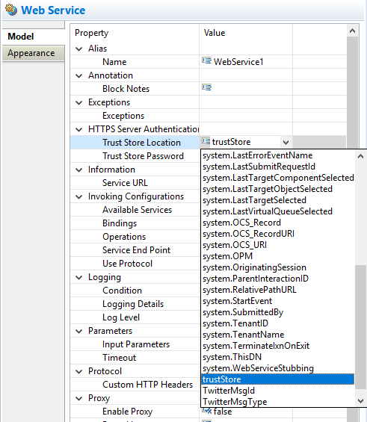Click the Web Service gear icon in the header
The width and height of the screenshot is (367, 422).
click(x=11, y=10)
